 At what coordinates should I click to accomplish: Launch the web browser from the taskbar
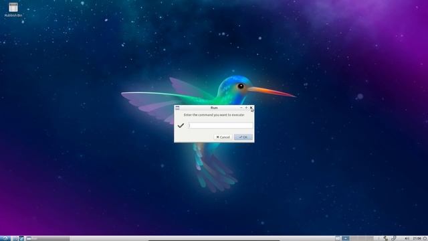point(21,238)
